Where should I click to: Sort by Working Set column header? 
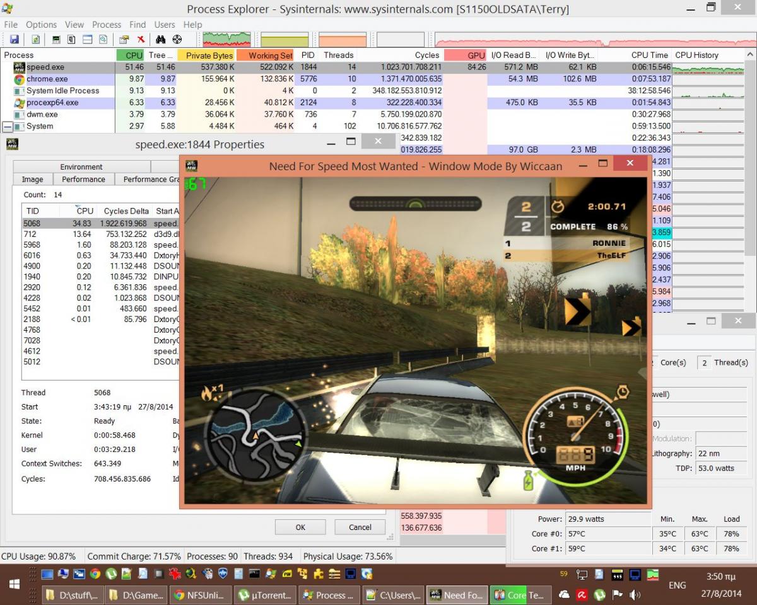[x=266, y=55]
